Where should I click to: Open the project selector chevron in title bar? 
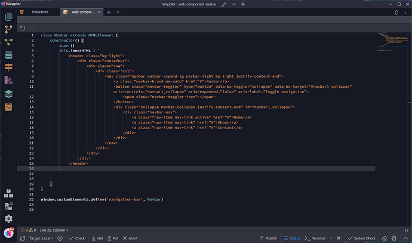(x=233, y=4)
